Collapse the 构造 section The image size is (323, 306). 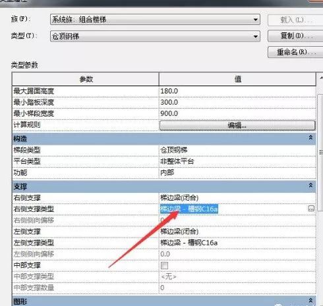pyautogui.click(x=310, y=138)
